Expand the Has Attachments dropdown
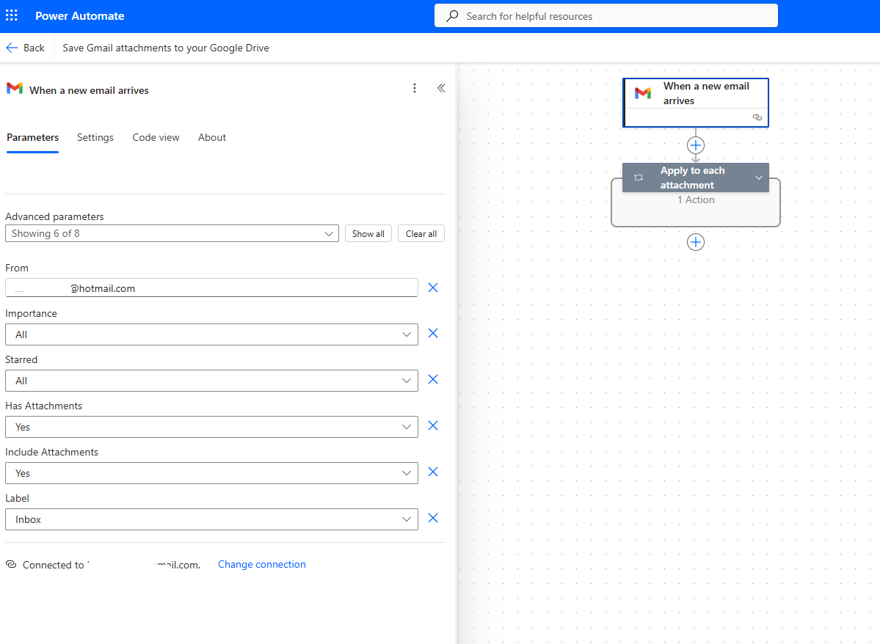 point(211,427)
